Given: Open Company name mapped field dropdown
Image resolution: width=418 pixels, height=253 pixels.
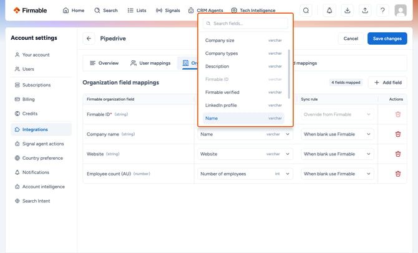Looking at the screenshot, I should [245, 134].
